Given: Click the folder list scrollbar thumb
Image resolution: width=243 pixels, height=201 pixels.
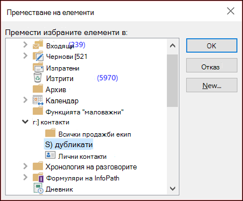Looking at the screenshot, I should [x=172, y=81].
